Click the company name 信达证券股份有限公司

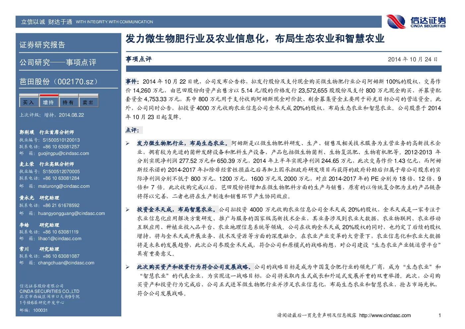41,286
